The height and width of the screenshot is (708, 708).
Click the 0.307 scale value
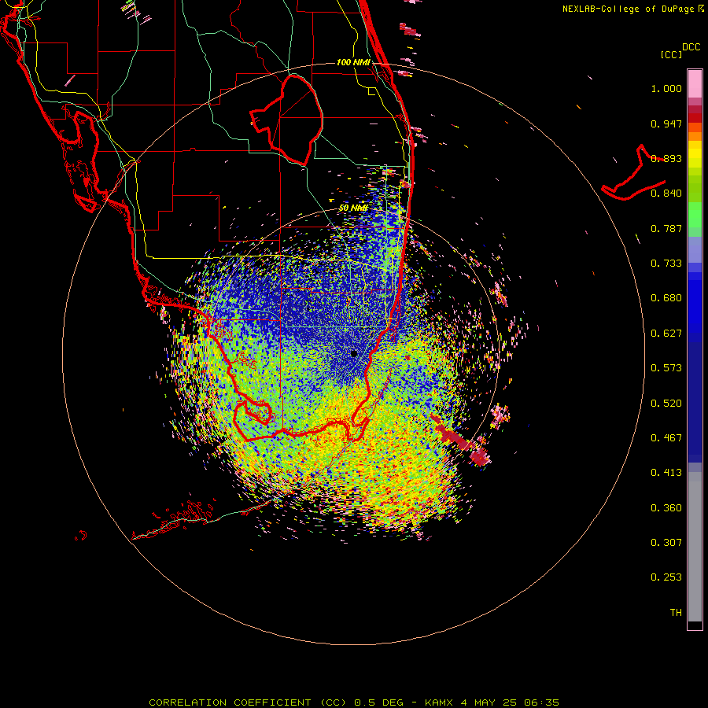666,543
